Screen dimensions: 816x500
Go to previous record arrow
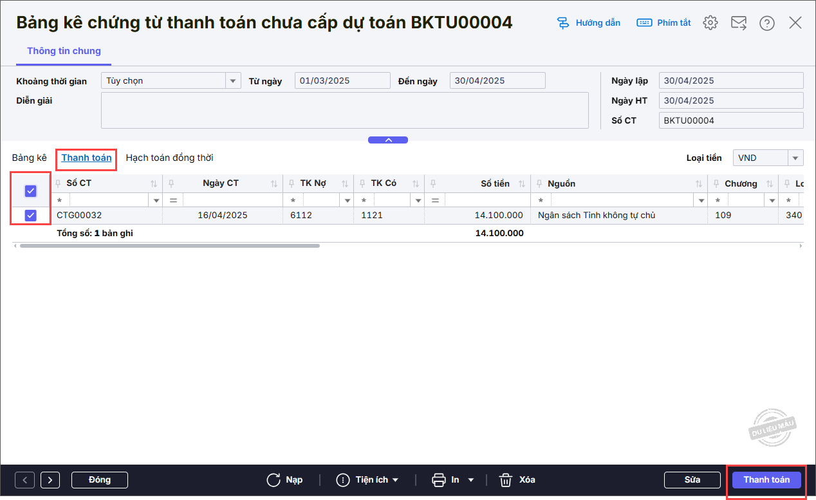[x=24, y=480]
